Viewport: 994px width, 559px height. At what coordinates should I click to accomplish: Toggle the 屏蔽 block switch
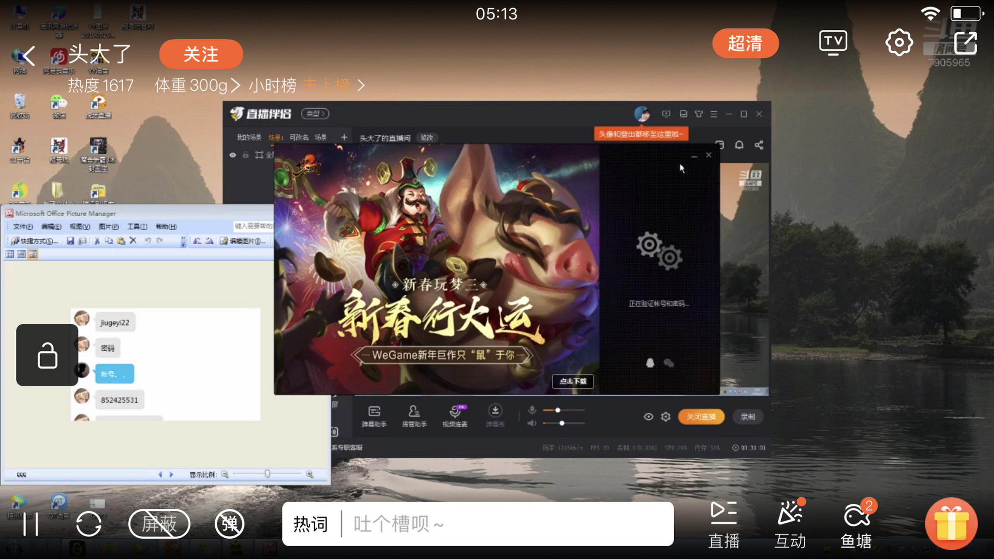pyautogui.click(x=159, y=523)
